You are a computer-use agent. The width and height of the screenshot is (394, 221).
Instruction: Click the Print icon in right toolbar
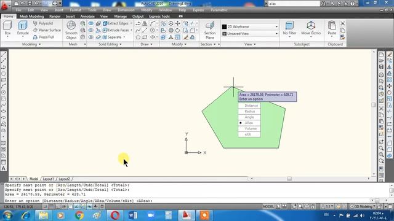tap(381, 75)
